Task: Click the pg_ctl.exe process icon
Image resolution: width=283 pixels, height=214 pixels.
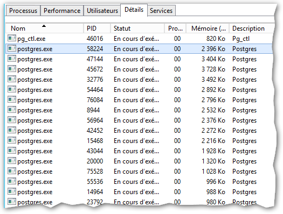Action: pyautogui.click(x=12, y=38)
